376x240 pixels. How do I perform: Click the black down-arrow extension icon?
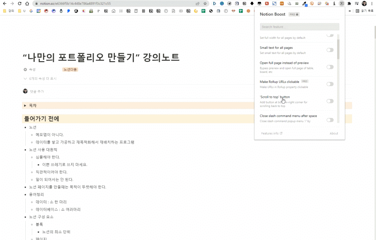[252, 4]
